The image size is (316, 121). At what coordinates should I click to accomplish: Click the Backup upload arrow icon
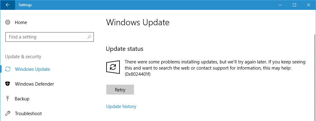pyautogui.click(x=8, y=99)
